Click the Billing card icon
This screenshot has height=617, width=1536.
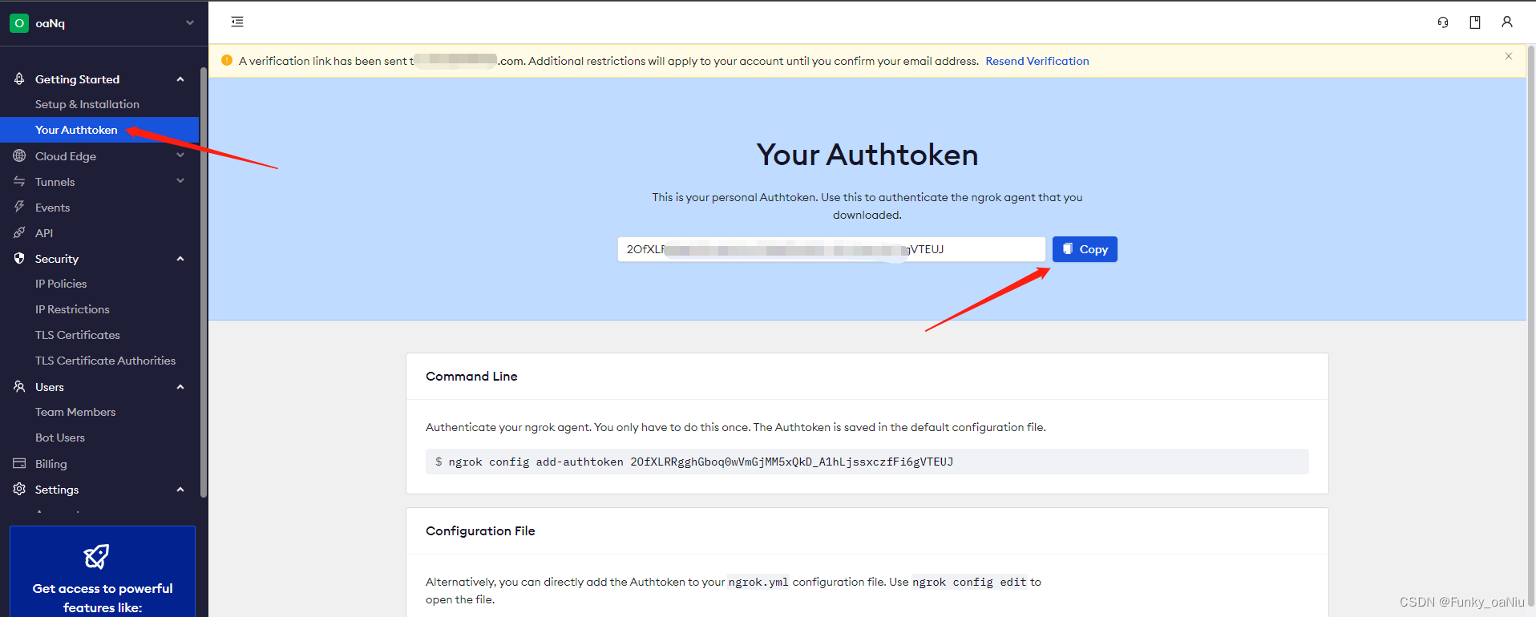[19, 463]
